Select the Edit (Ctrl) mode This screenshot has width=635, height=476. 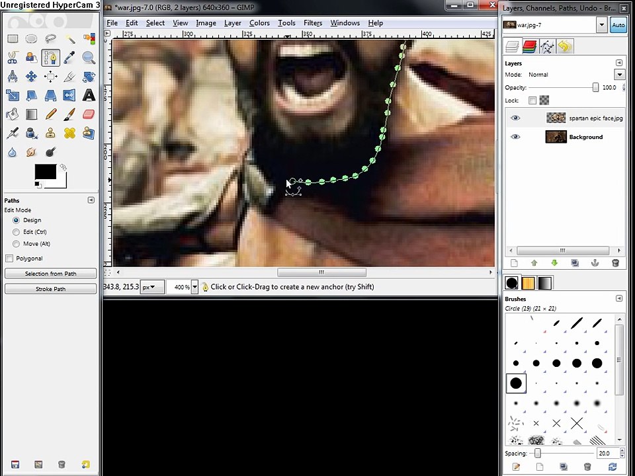point(16,232)
